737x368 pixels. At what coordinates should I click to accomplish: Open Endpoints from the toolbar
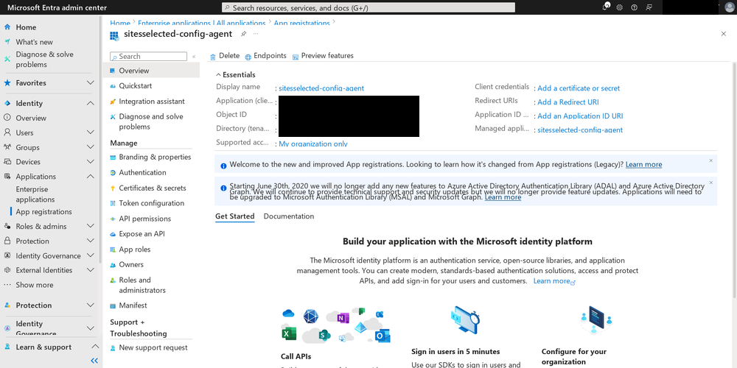(265, 56)
